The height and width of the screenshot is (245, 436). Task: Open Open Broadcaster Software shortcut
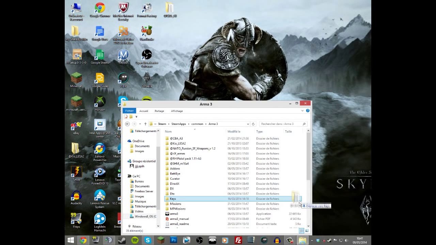tap(147, 59)
